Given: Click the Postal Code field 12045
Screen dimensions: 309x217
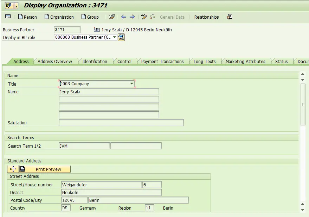Looking at the screenshot, I should pyautogui.click(x=74, y=200).
